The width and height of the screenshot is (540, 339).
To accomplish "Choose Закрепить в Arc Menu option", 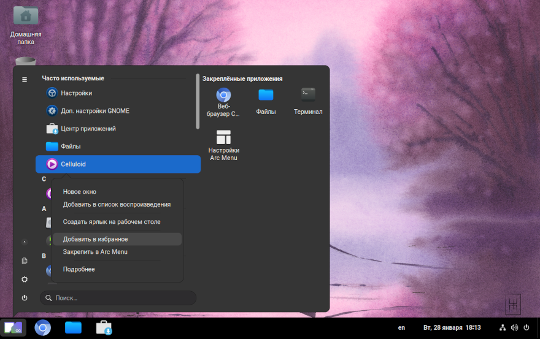I will click(x=95, y=252).
